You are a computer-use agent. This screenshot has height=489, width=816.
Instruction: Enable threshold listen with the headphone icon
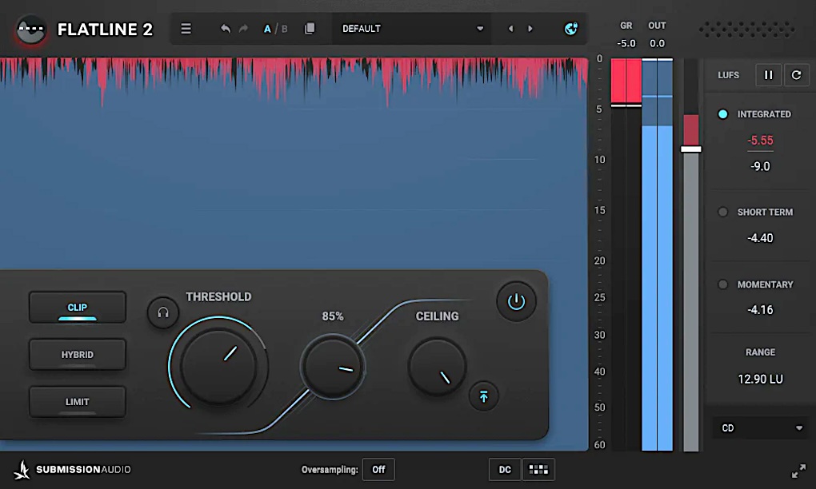pos(163,312)
